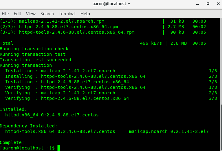Click the 'Installed:' heading

point(13,109)
